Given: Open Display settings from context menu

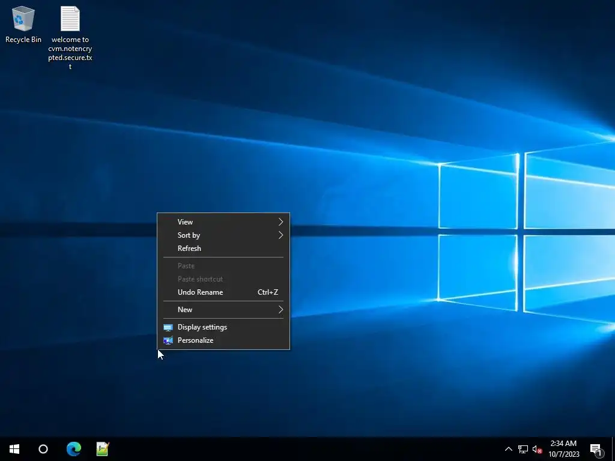Looking at the screenshot, I should coord(223,327).
